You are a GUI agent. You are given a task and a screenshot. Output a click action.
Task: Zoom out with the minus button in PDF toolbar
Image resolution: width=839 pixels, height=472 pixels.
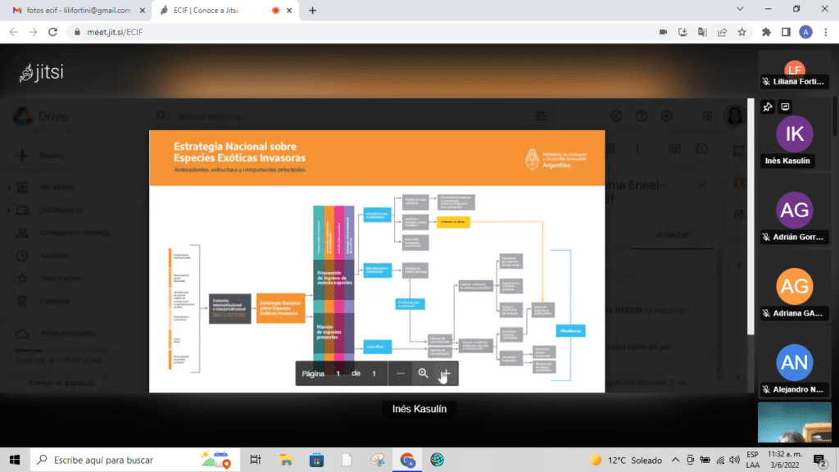tap(401, 374)
